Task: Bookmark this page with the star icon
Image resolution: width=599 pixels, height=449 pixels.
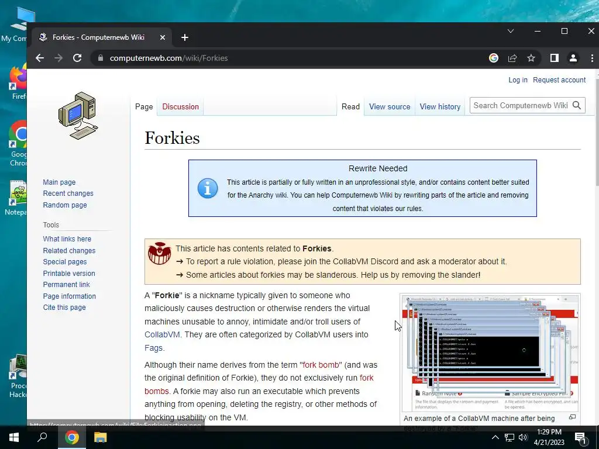Action: [x=531, y=58]
